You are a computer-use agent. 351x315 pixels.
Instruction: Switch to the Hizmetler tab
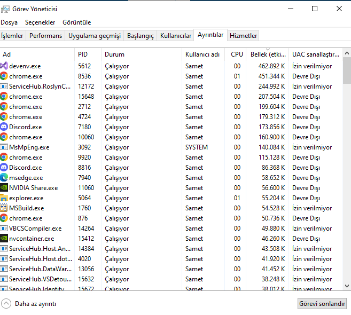pos(243,36)
